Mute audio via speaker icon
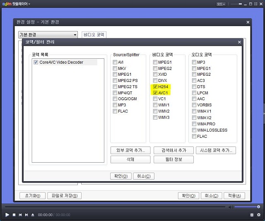The height and width of the screenshot is (221, 265). pos(231,207)
